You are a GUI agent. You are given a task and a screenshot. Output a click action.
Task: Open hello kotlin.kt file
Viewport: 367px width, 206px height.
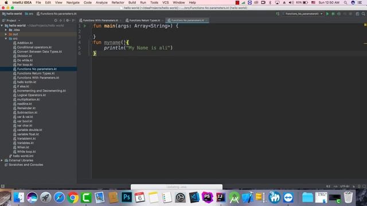pos(26,82)
